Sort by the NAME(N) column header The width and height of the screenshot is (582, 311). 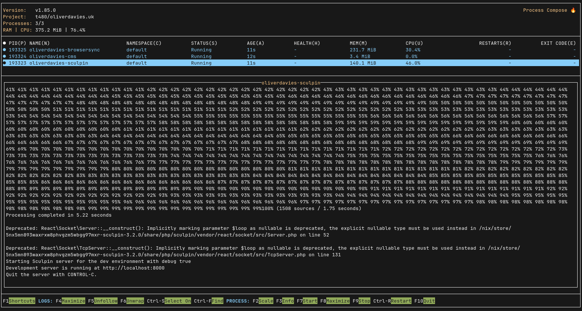pos(40,43)
